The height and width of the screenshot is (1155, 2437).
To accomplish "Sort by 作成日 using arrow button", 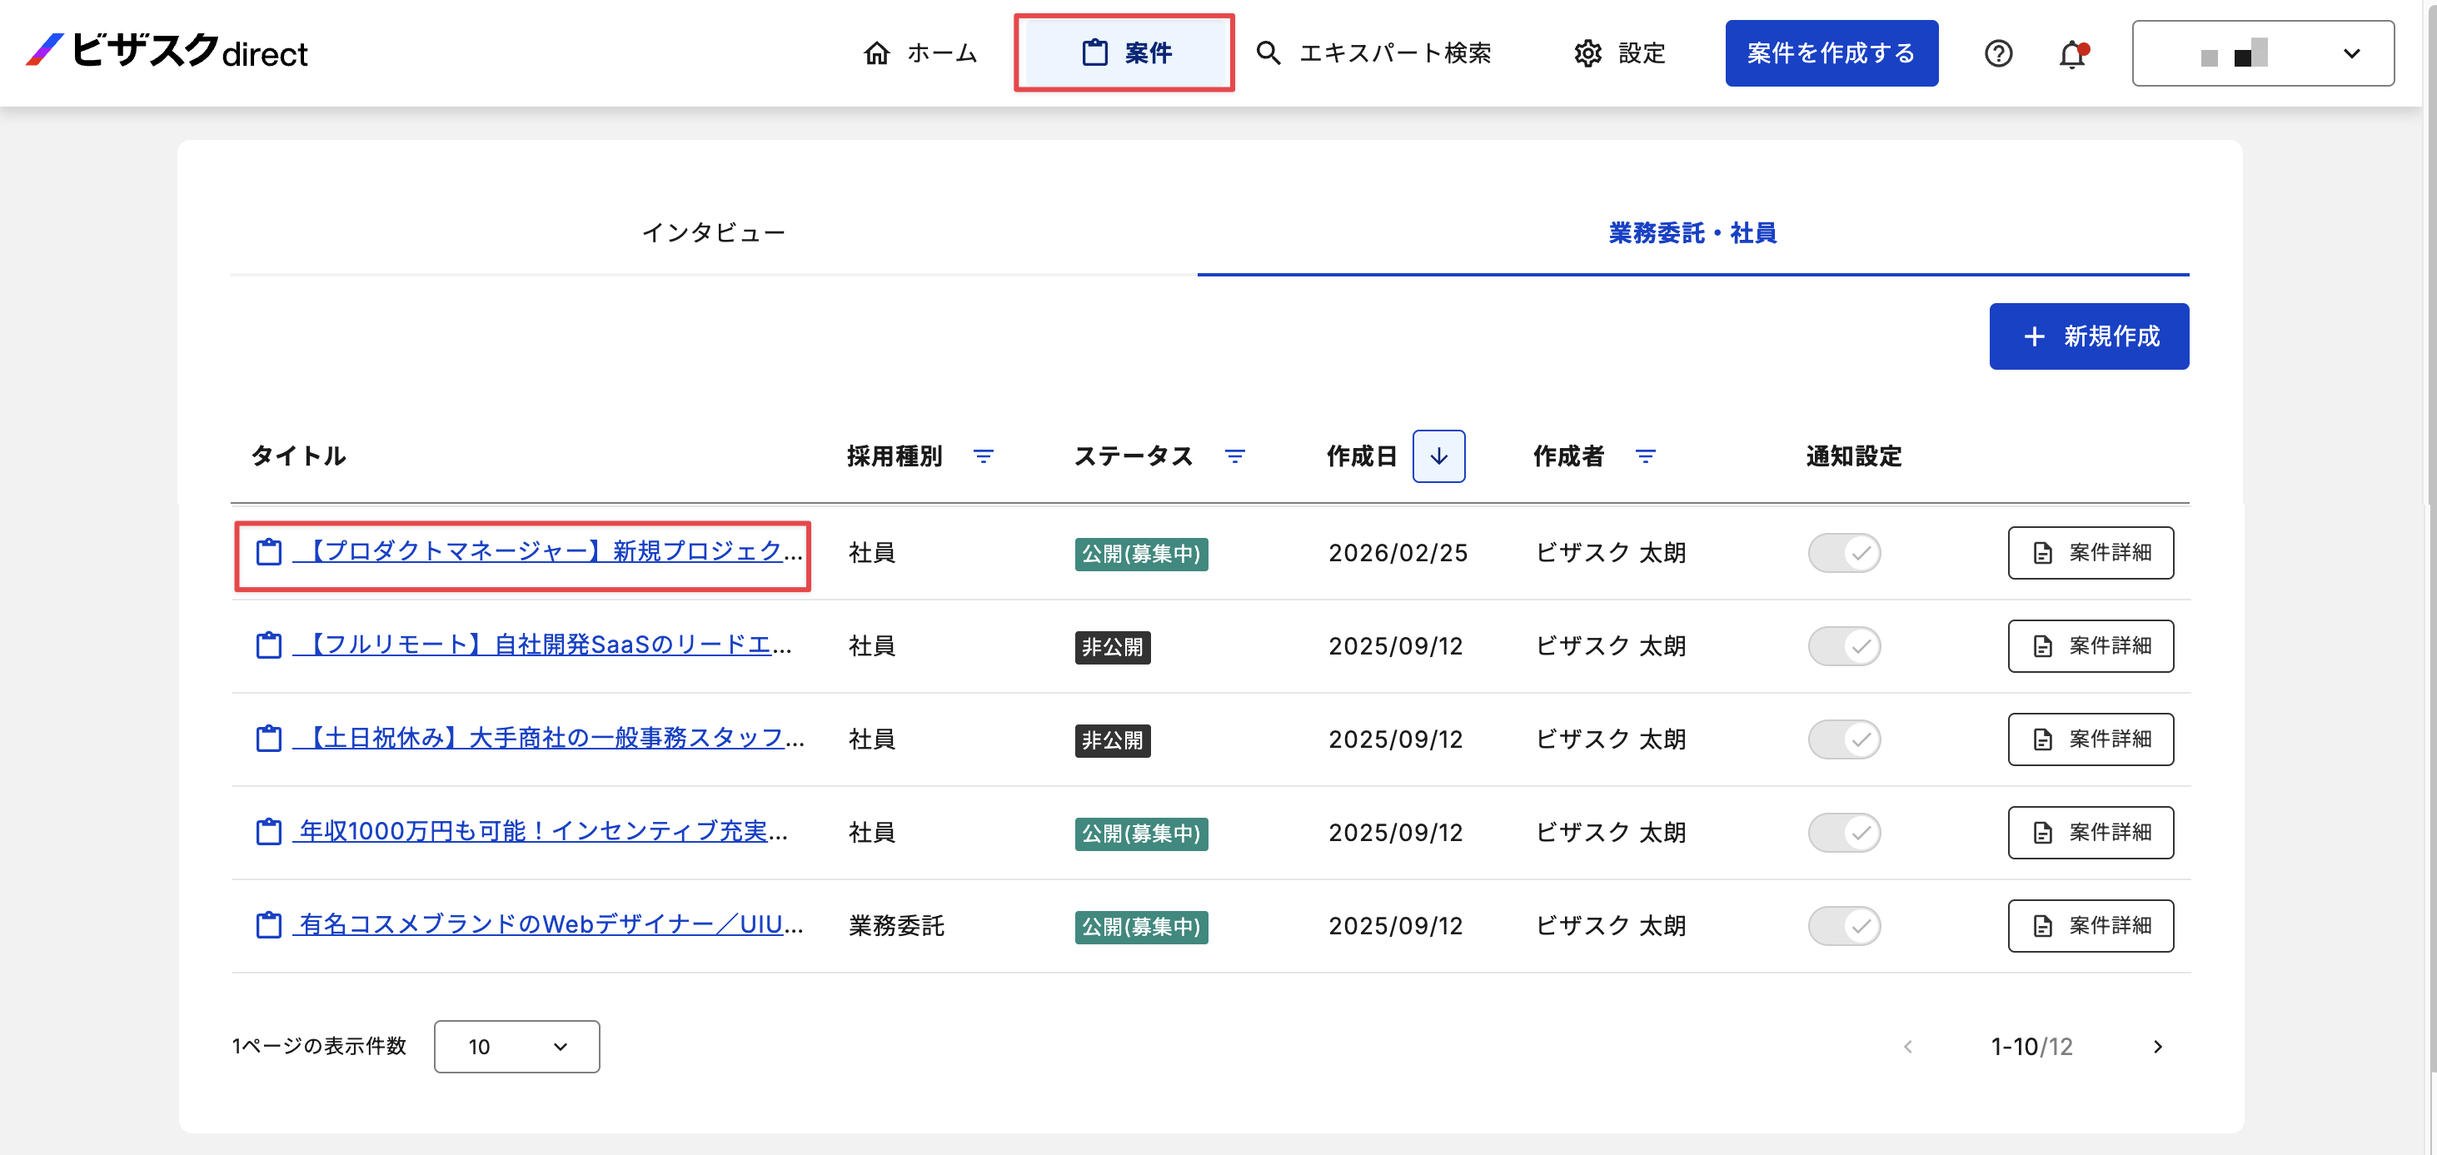I will pyautogui.click(x=1439, y=457).
